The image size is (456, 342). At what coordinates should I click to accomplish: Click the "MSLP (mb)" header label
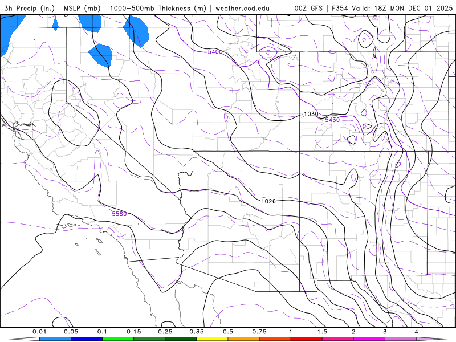click(82, 8)
